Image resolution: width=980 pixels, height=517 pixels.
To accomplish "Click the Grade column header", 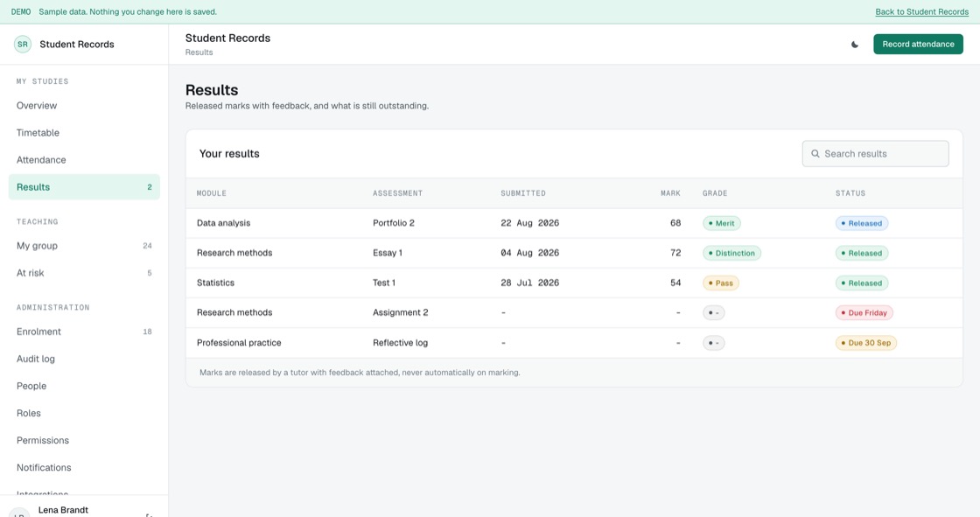I will coord(714,194).
